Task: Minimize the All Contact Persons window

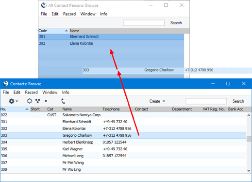Action: pyautogui.click(x=151, y=5)
